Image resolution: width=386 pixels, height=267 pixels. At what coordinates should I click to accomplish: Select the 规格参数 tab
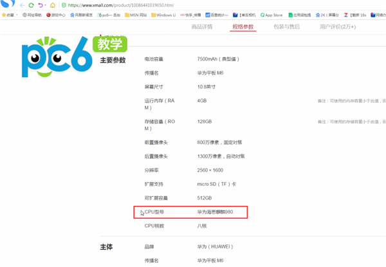coord(243,26)
